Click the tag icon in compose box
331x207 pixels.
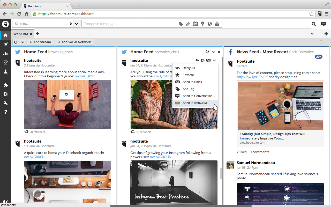click(x=181, y=24)
